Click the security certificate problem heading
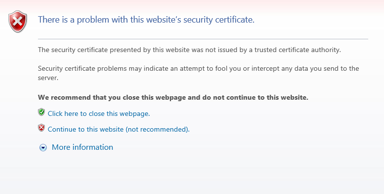Viewport: 384px width, 194px height. point(146,20)
